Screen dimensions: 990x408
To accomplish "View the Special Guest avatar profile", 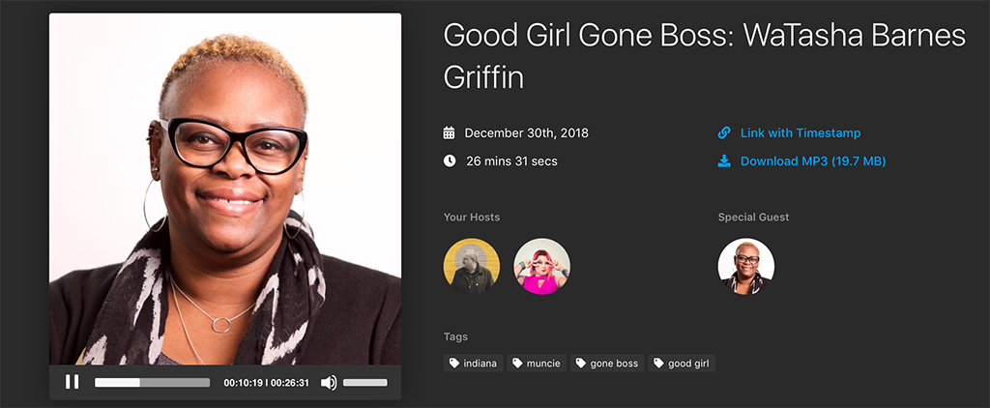I will point(746,266).
